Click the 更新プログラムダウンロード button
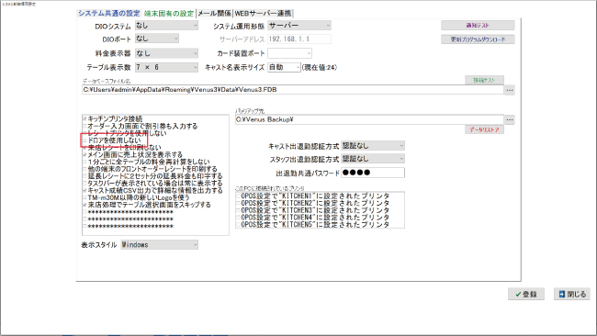This screenshot has height=336, width=597. [x=478, y=39]
